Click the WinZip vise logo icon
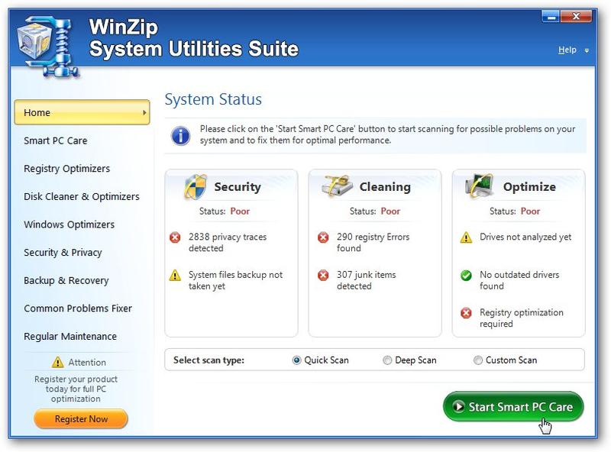Viewport: 611px width, 452px height. 47,46
